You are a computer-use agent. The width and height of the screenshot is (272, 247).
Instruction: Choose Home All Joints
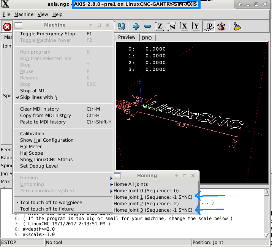pos(156,184)
